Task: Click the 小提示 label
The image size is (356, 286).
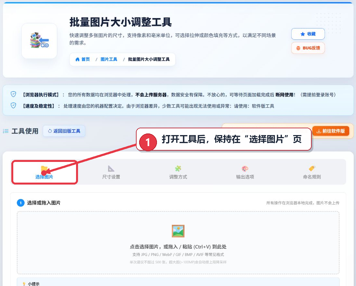Action: 34,284
